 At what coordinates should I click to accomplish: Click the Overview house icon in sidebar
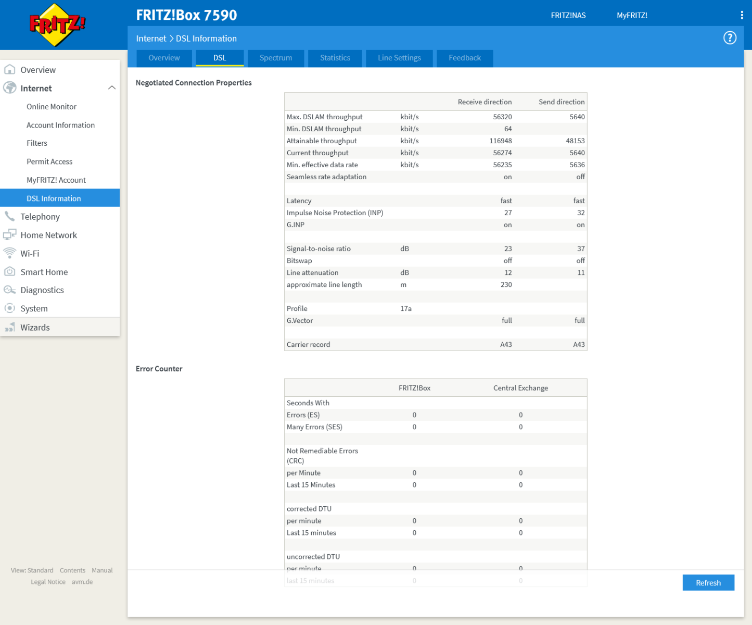[x=9, y=69]
